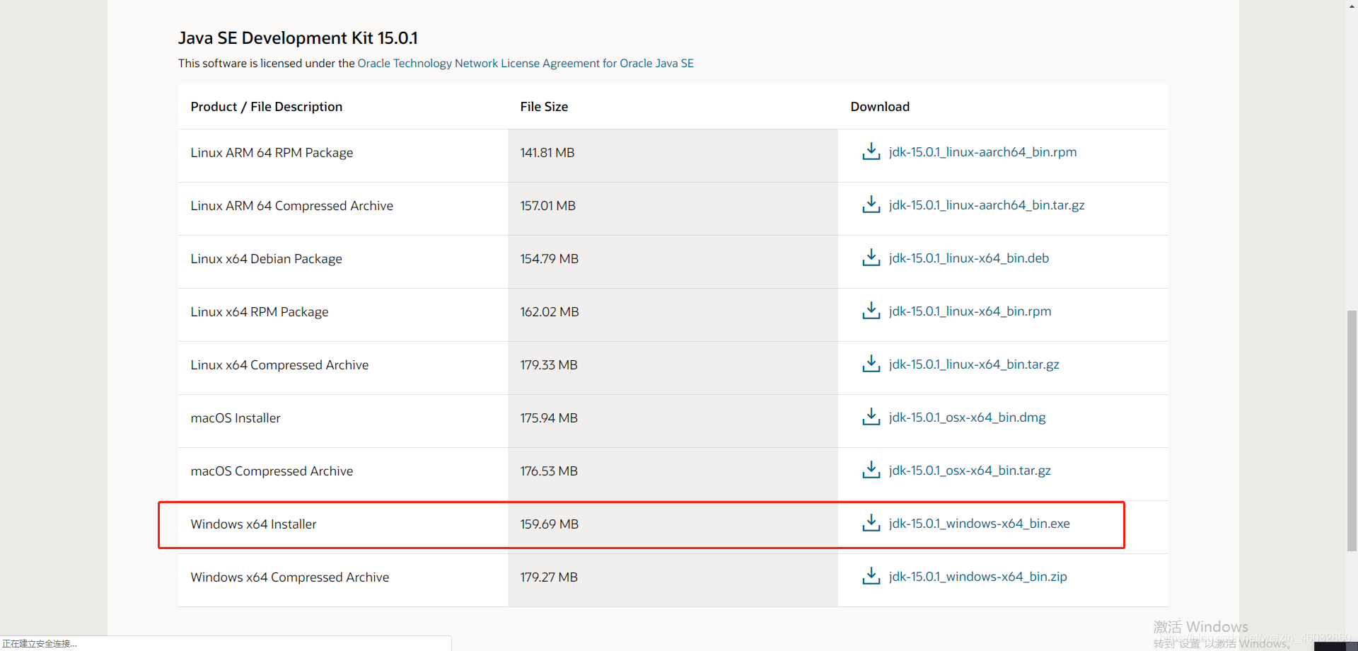Select Java SE Development Kit 15.0.1 heading

point(298,38)
